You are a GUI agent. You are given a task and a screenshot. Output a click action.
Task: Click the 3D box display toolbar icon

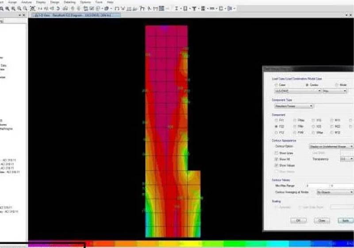[106, 8]
